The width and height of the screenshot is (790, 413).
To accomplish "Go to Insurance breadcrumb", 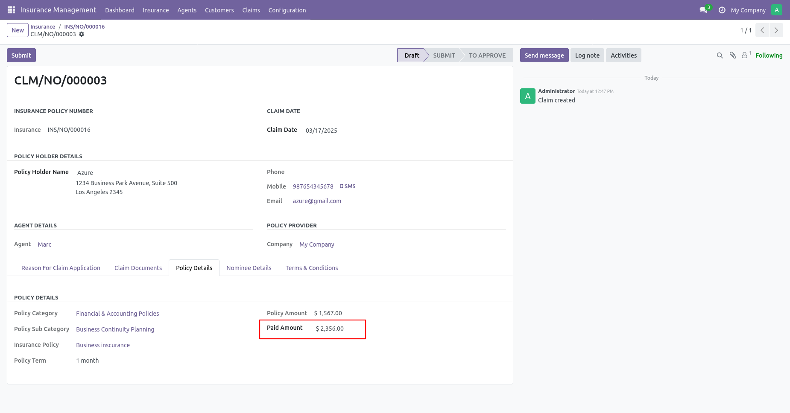I will click(x=43, y=26).
